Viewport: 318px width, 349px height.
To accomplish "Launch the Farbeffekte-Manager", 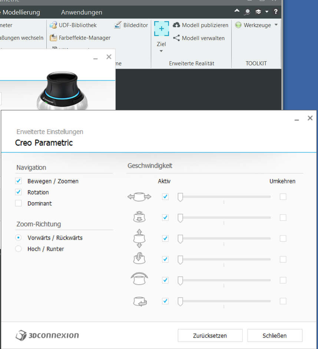I will click(80, 38).
